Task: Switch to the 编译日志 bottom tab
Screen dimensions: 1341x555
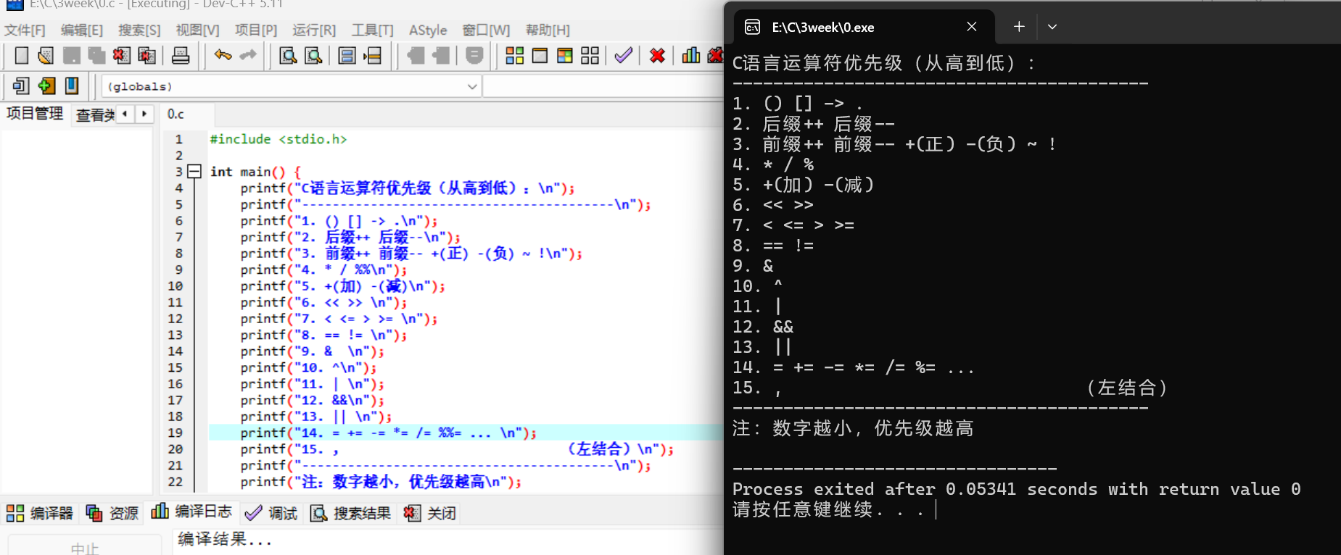Action: pyautogui.click(x=191, y=512)
